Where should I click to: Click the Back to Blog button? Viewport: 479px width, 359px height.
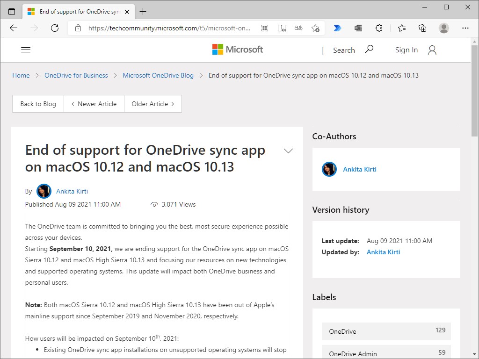point(38,104)
